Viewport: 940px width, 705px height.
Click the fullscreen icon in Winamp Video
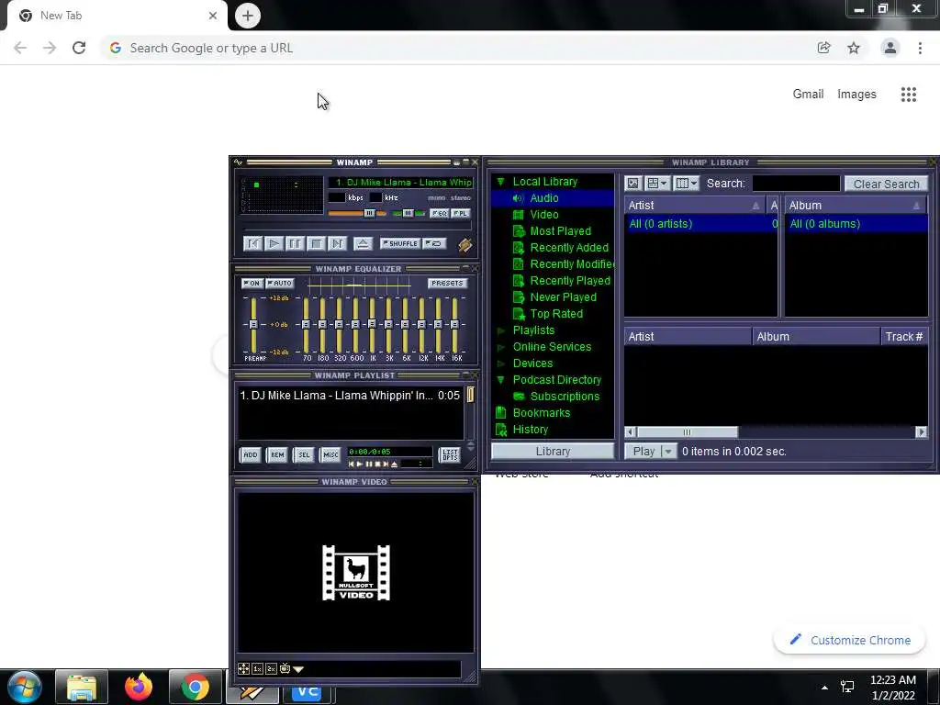(x=244, y=668)
